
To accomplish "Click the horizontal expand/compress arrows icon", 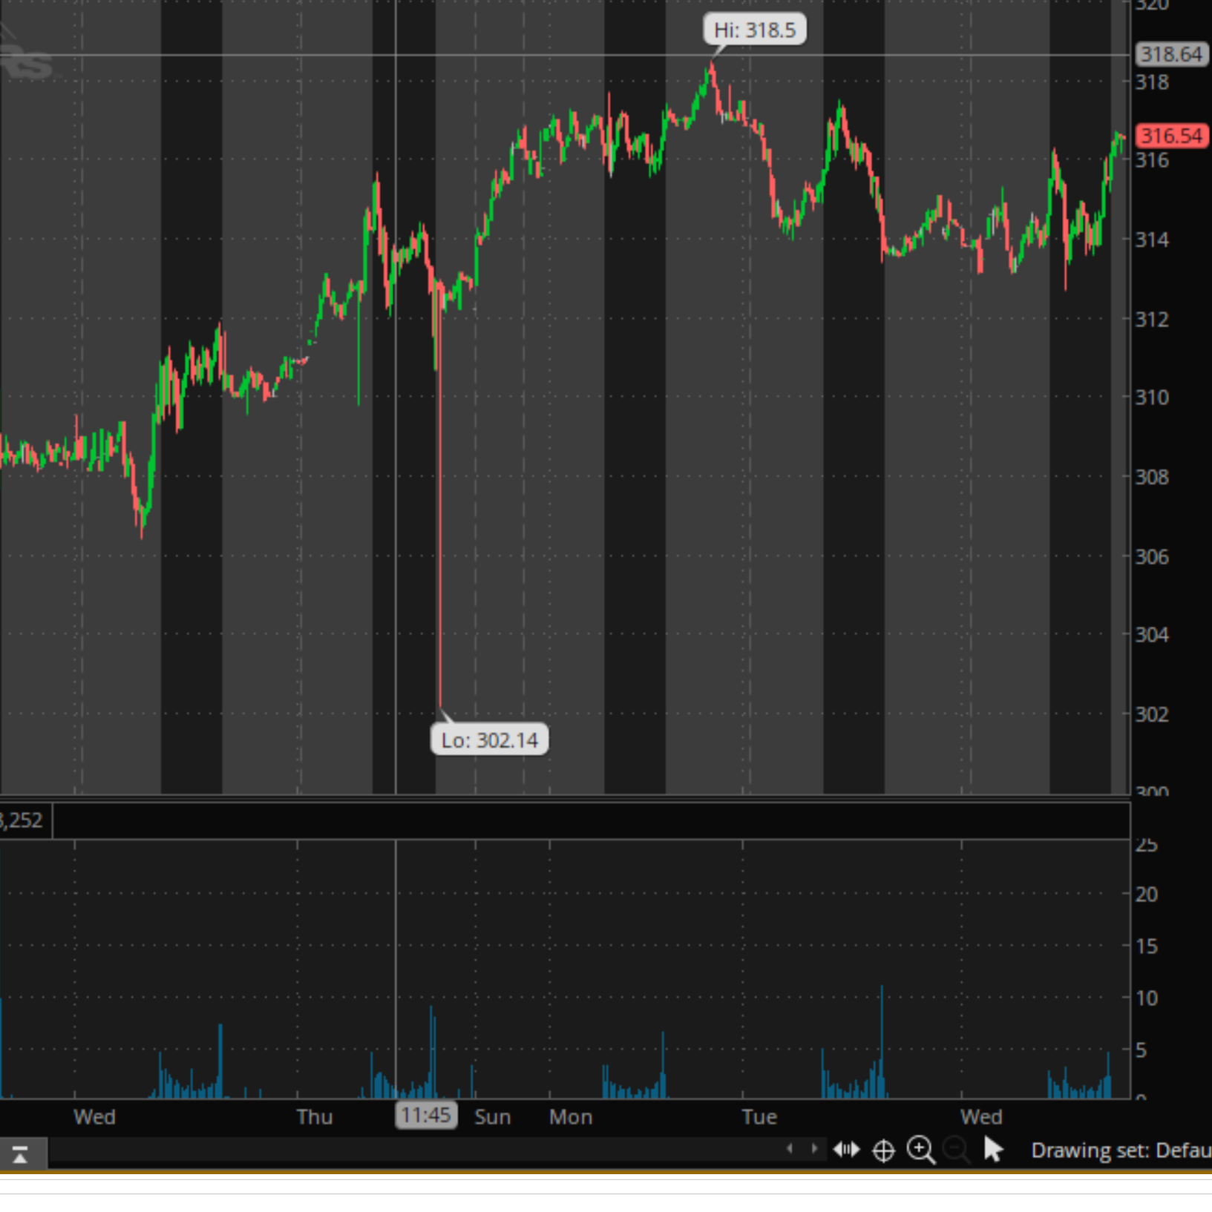I will coord(846,1150).
